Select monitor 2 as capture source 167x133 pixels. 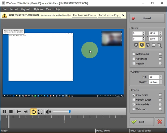click(x=142, y=45)
